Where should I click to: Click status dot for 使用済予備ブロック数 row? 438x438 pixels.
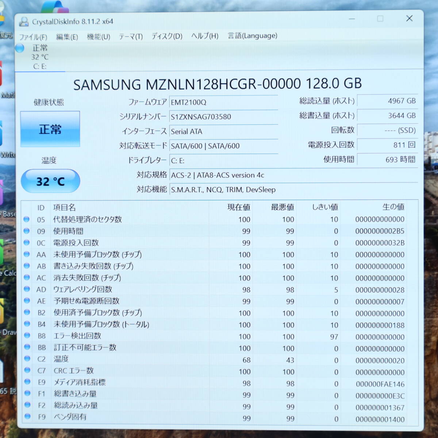tap(26, 312)
